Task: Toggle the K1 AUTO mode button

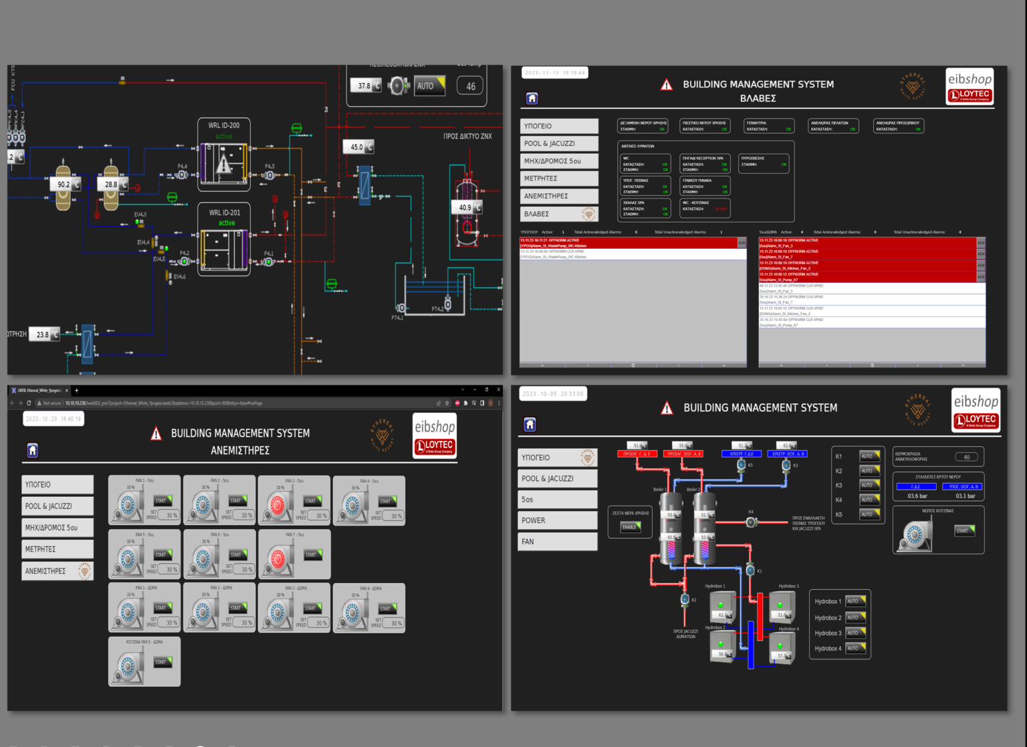Action: click(x=869, y=456)
